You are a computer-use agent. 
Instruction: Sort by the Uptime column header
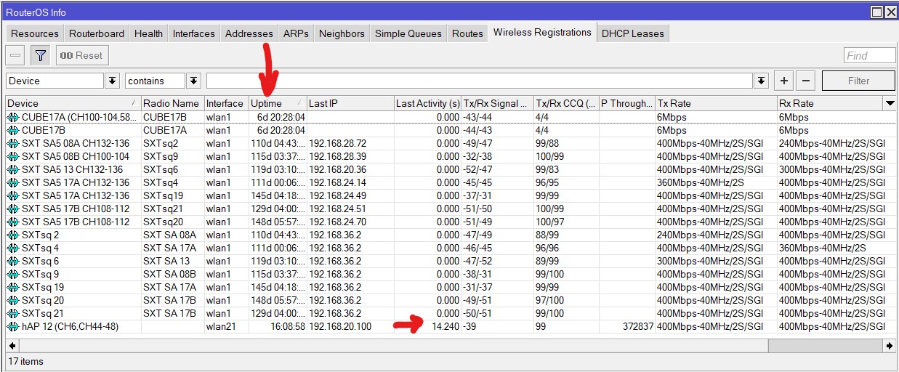coord(277,103)
